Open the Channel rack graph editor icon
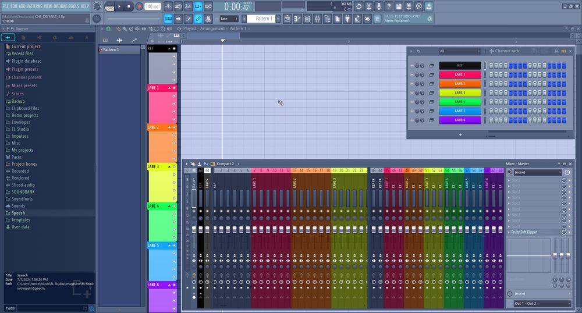The width and height of the screenshot is (582, 313). [556, 51]
